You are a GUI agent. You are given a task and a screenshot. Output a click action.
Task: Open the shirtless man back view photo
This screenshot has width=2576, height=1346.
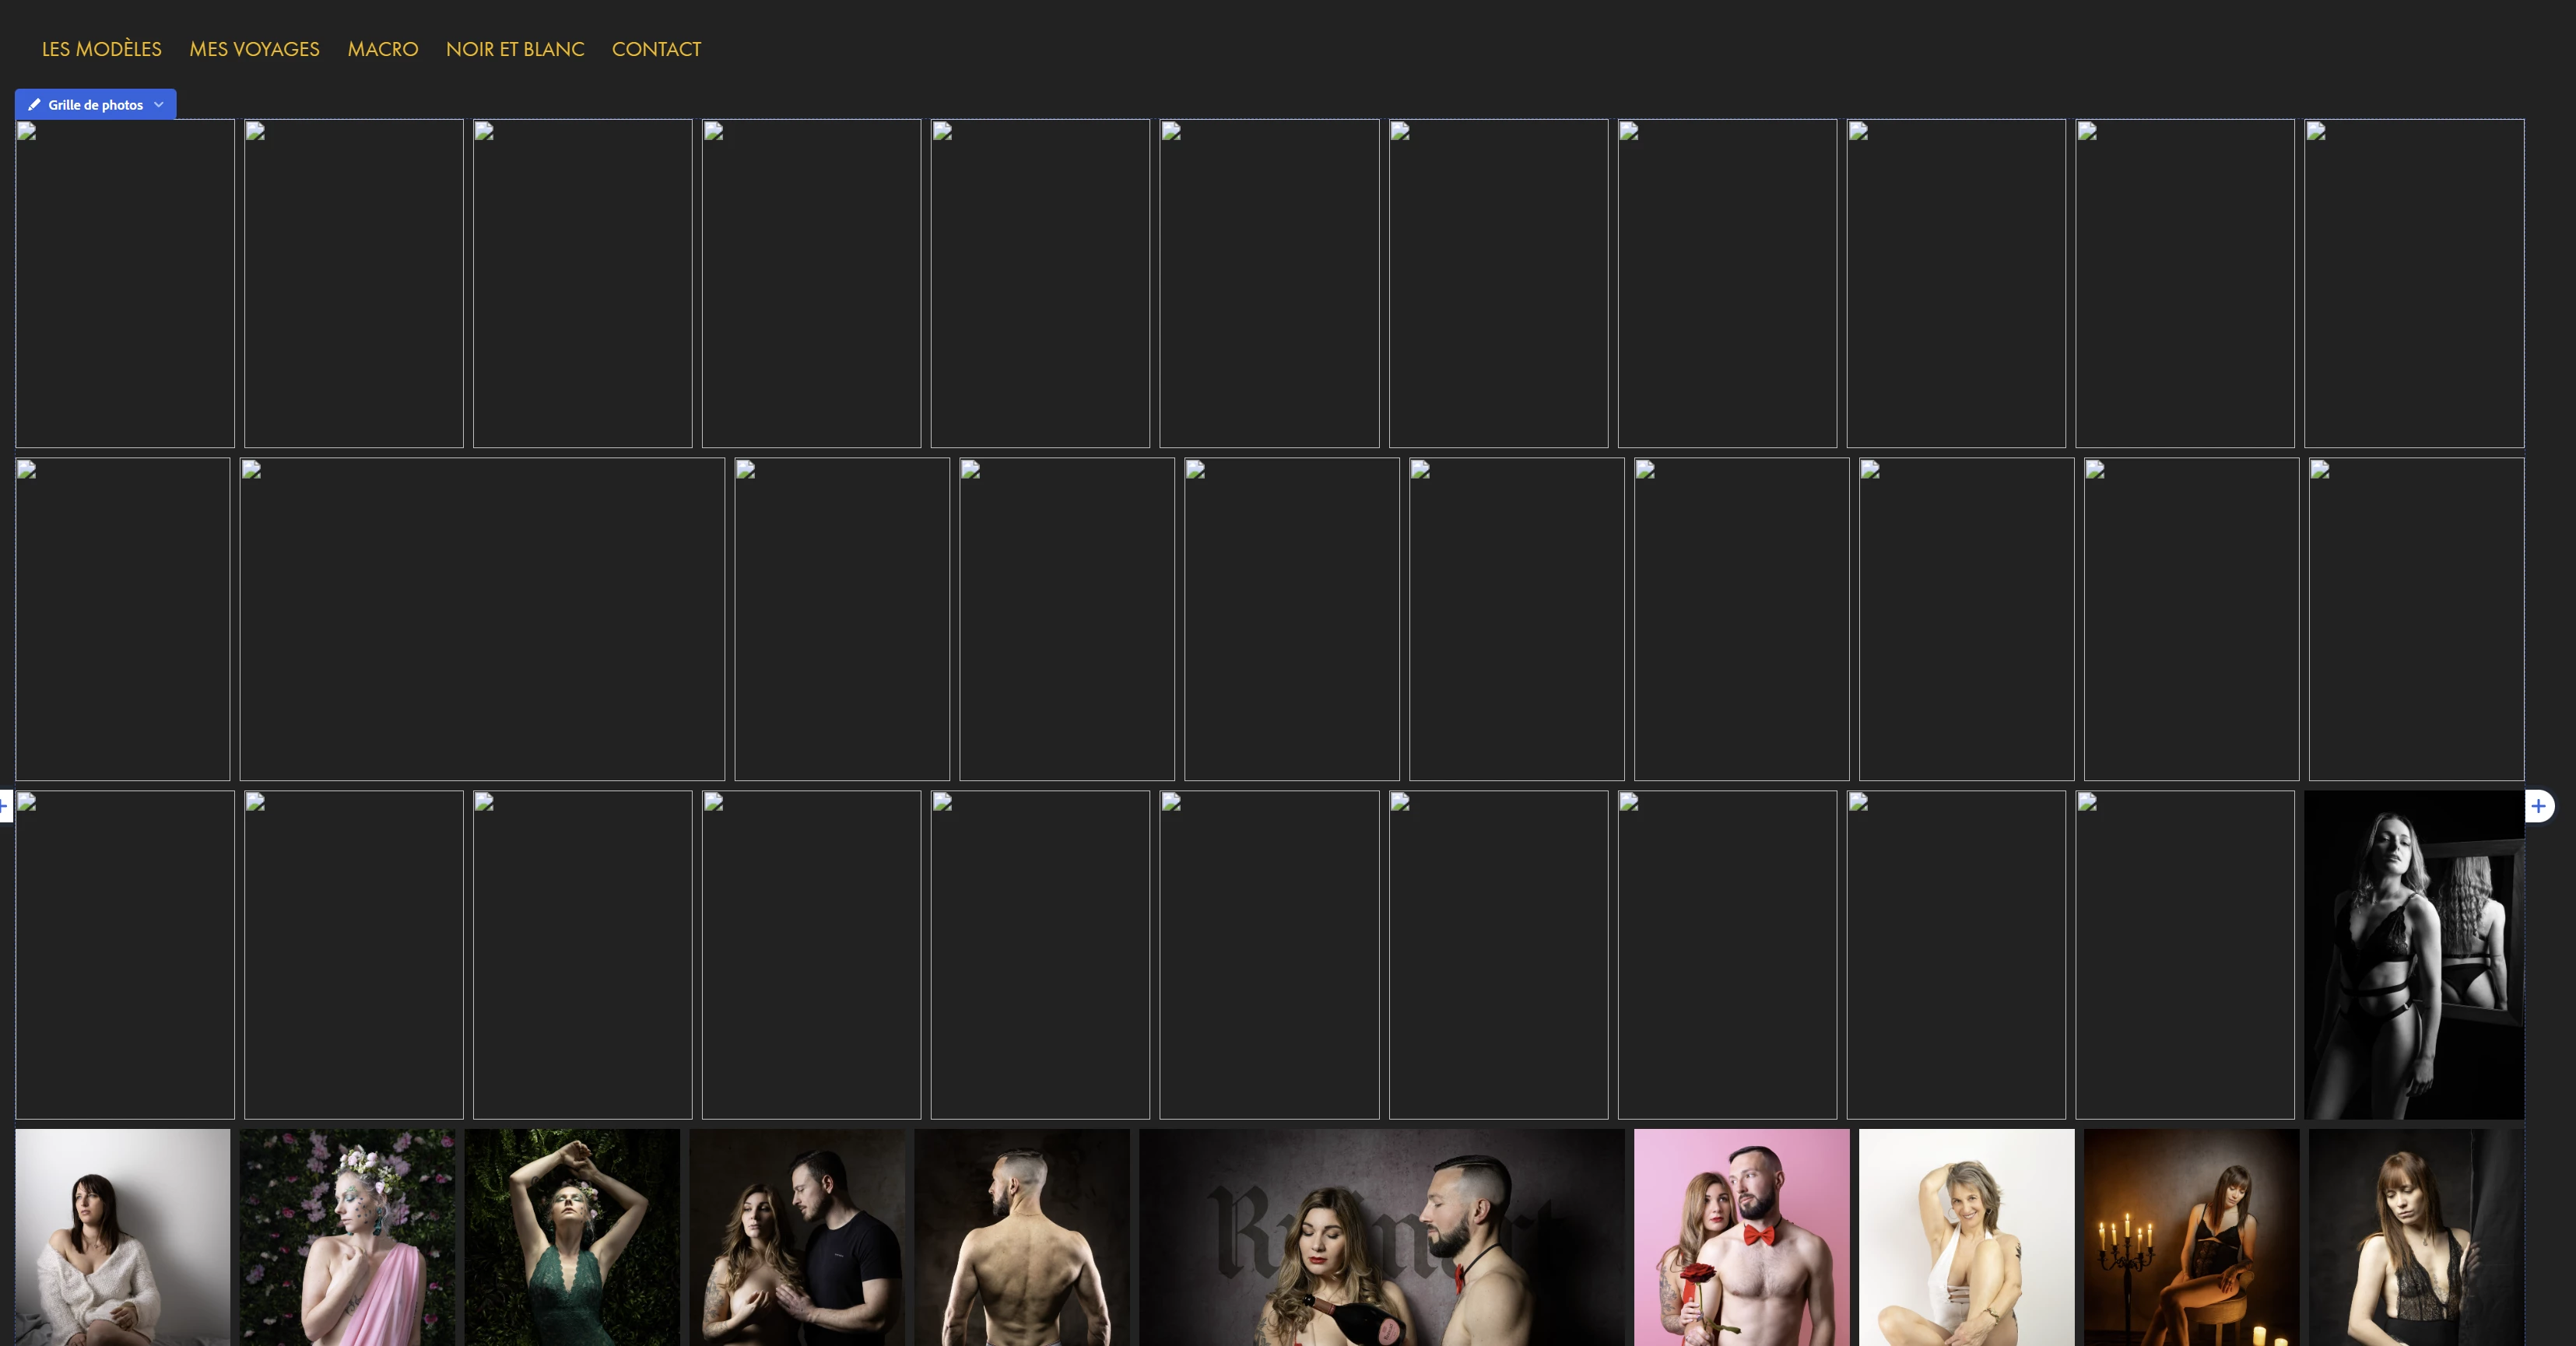[x=1022, y=1238]
